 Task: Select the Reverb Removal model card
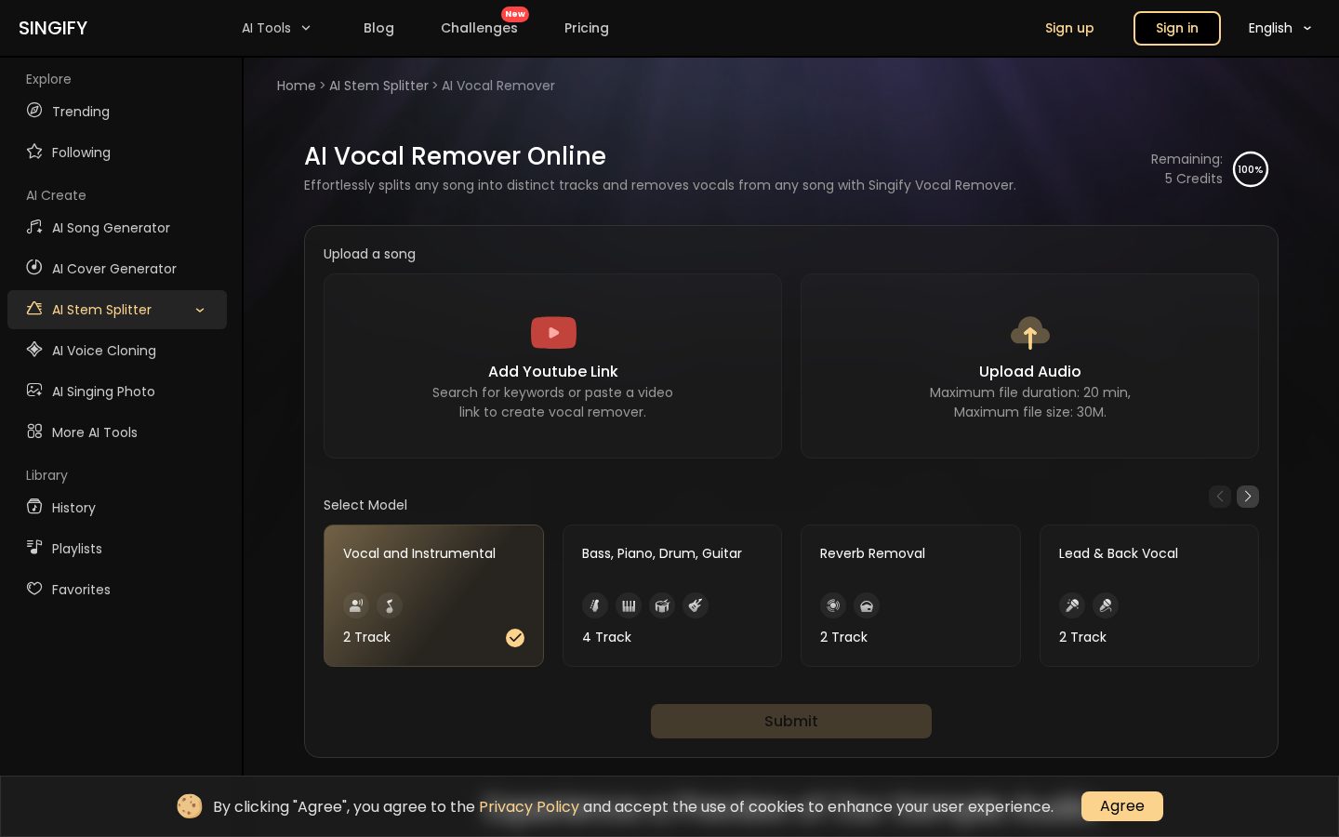tap(910, 595)
